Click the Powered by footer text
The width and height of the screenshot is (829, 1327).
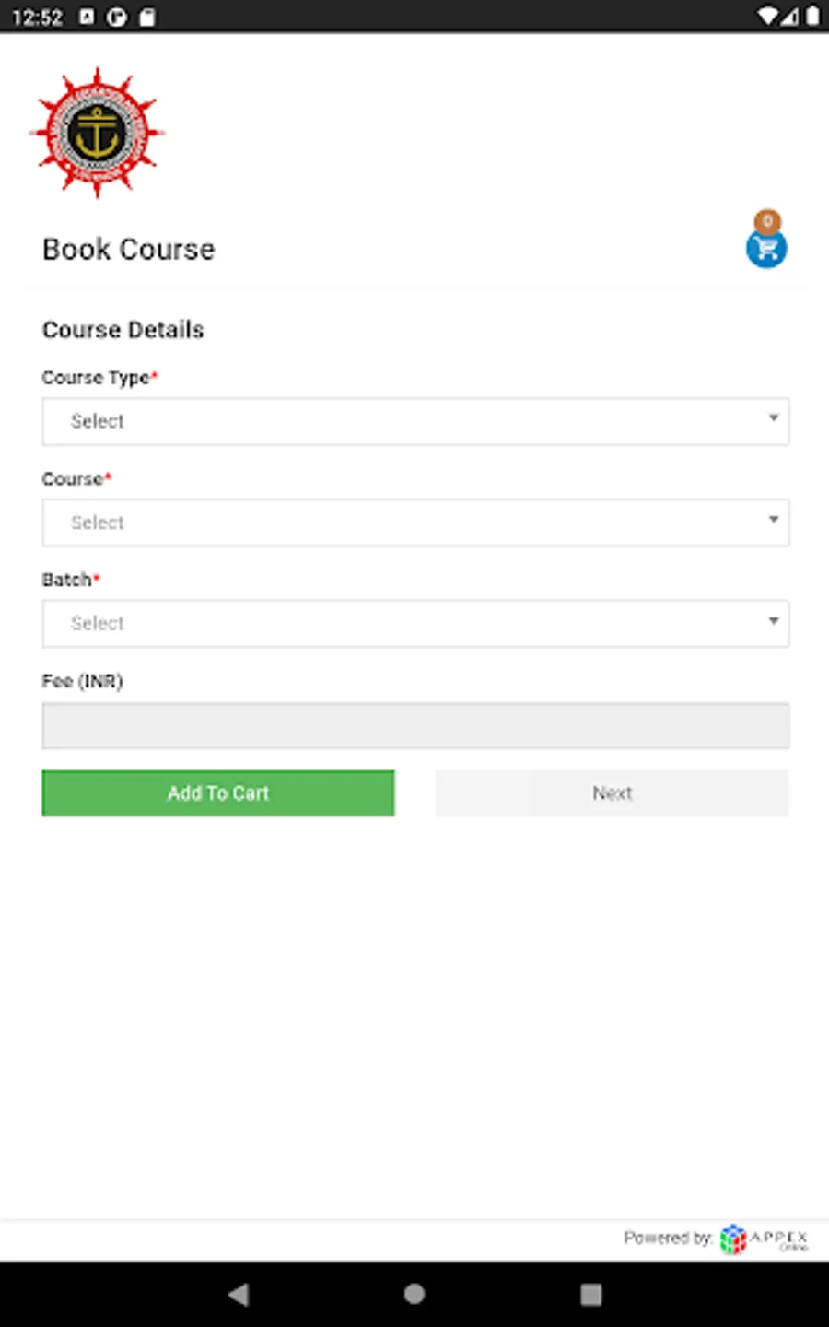[667, 1238]
